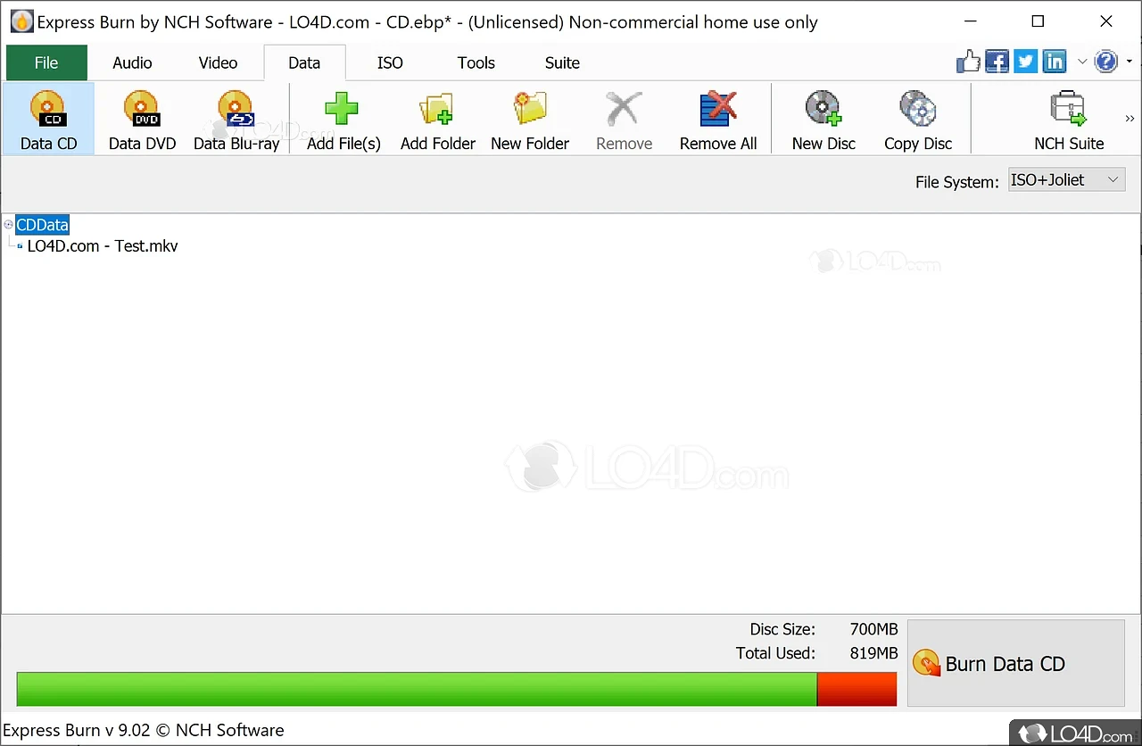The width and height of the screenshot is (1142, 746).
Task: Click Remove All in the toolbar
Action: 718,120
